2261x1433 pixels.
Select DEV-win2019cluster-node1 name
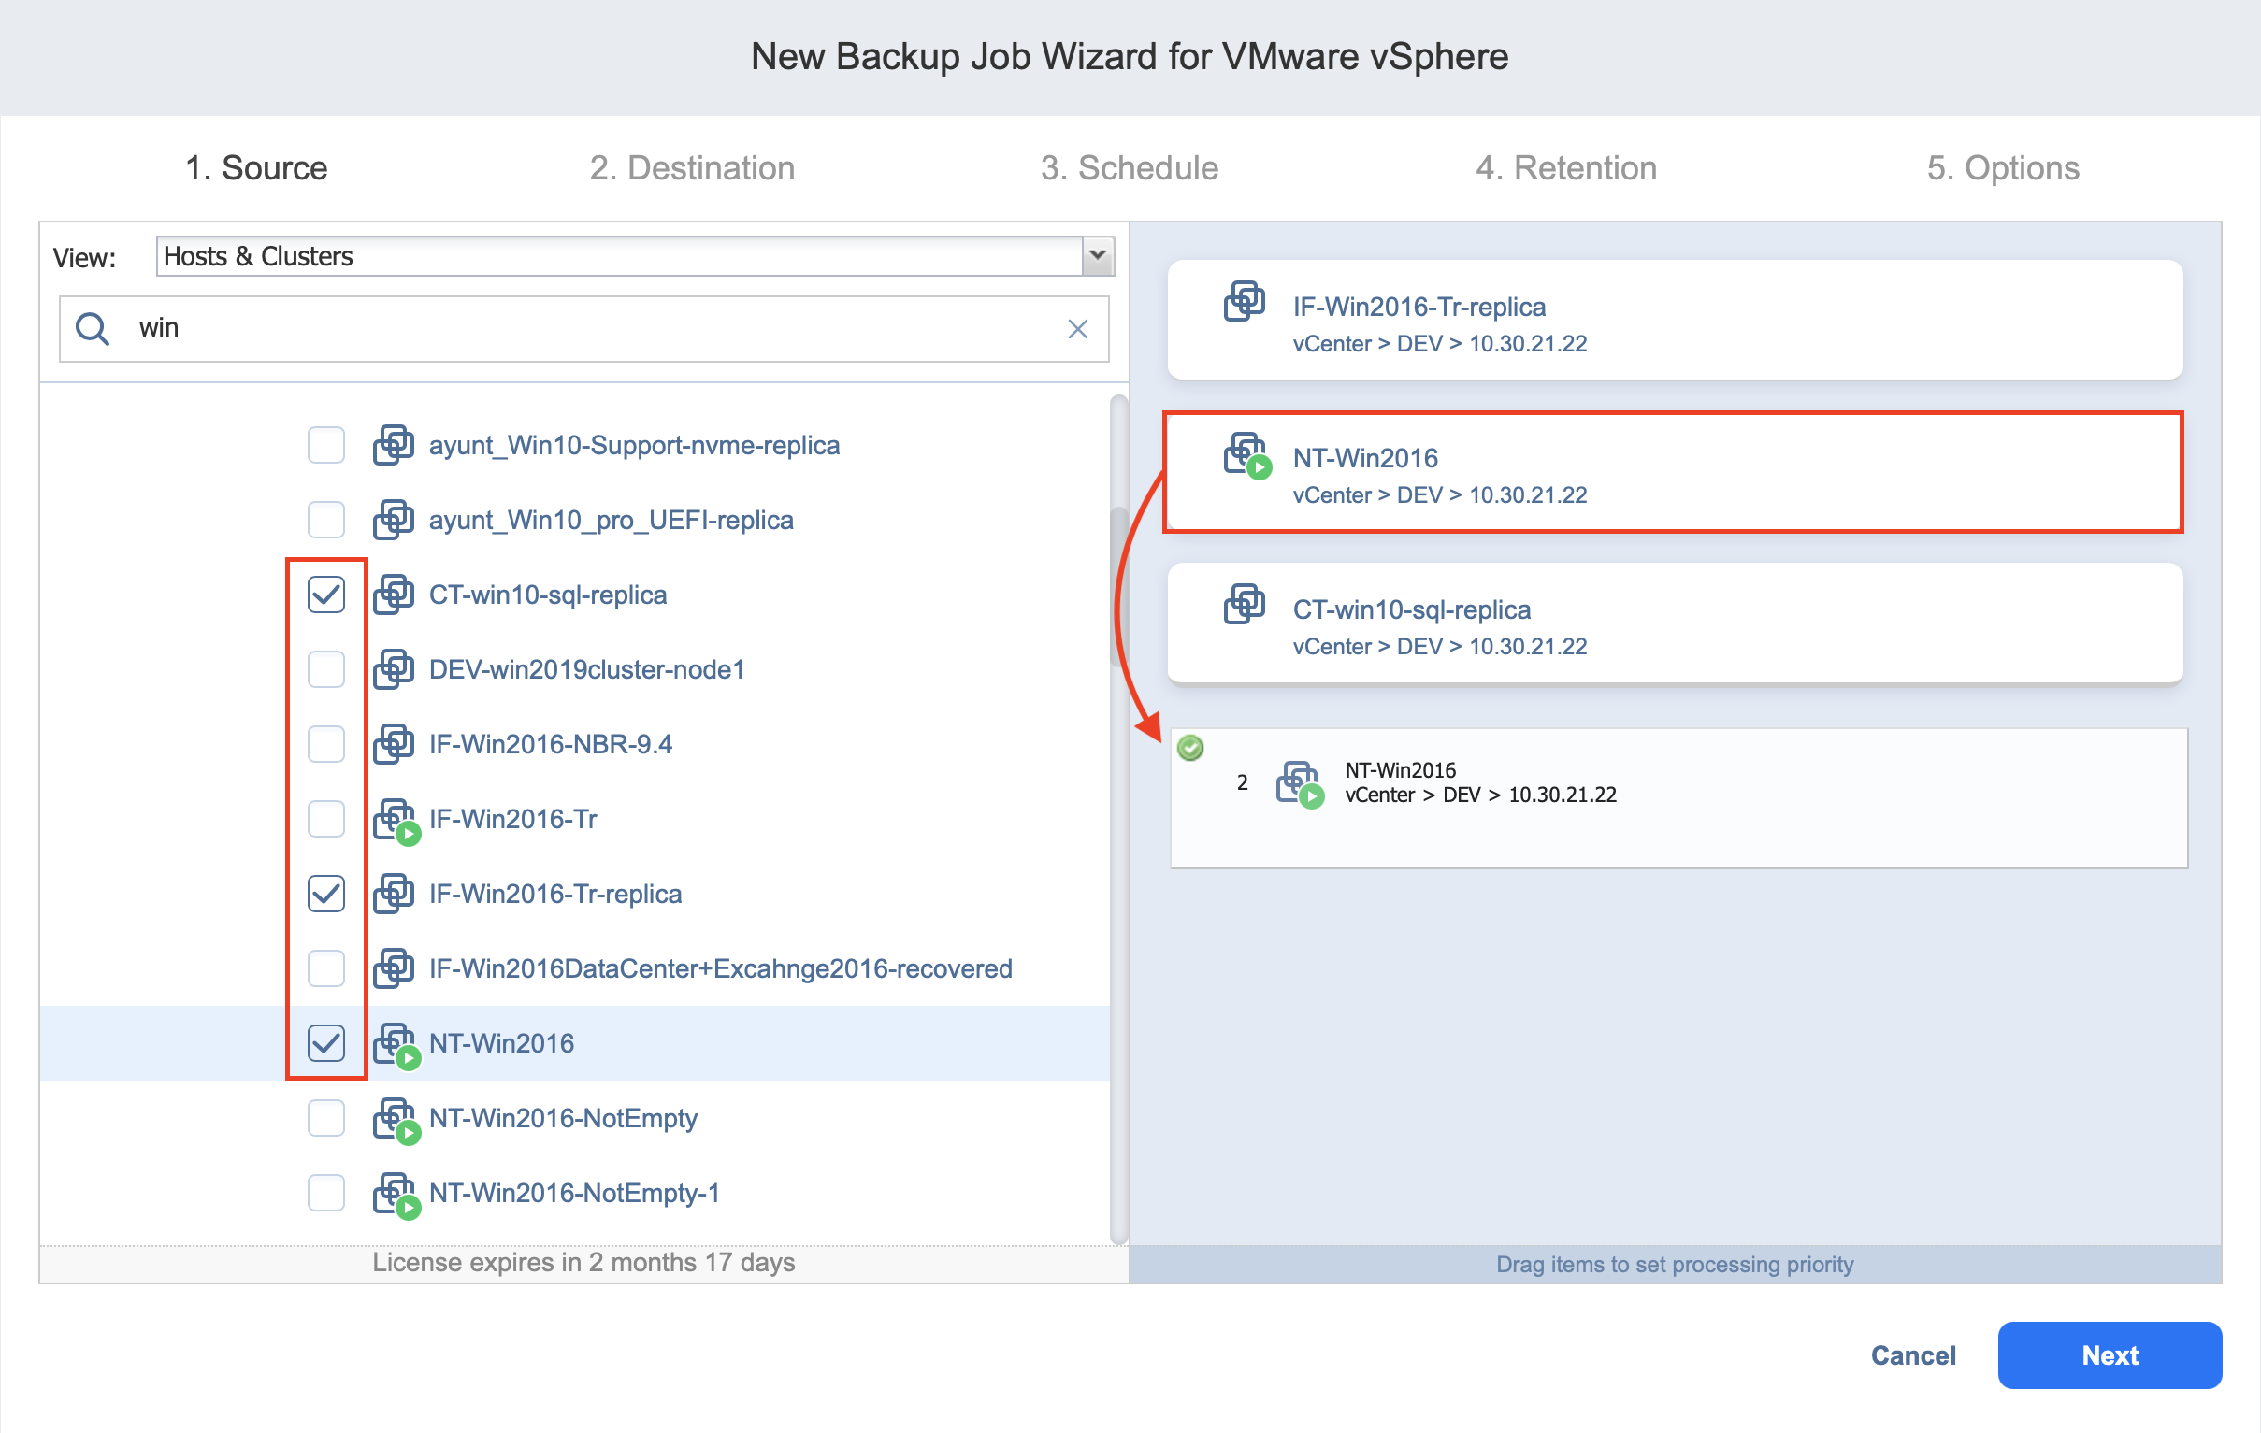pos(587,669)
